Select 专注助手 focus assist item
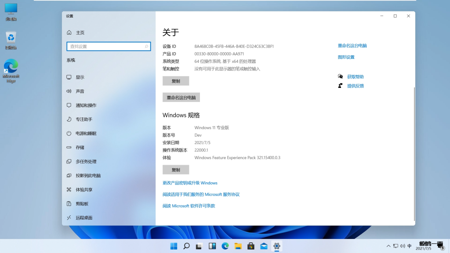The image size is (450, 253). pos(84,119)
